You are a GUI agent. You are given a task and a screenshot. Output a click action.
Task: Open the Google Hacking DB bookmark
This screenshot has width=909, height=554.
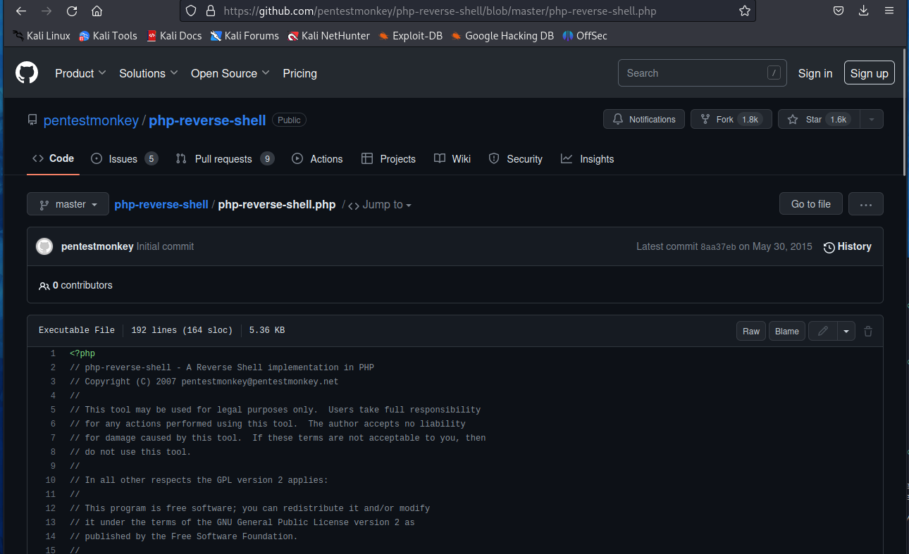[x=502, y=36]
